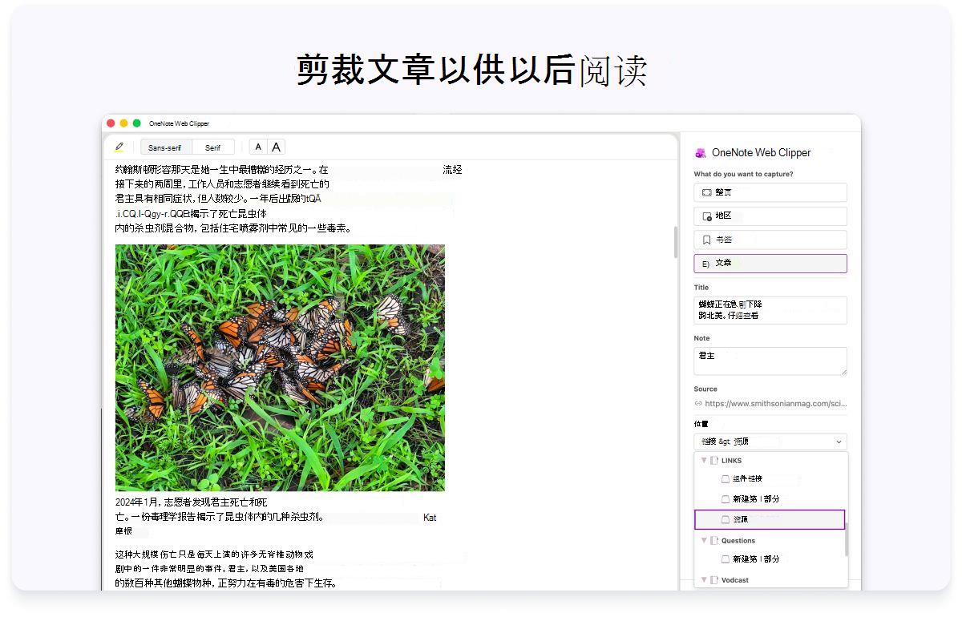Select the highlighted 资源 section

point(770,519)
